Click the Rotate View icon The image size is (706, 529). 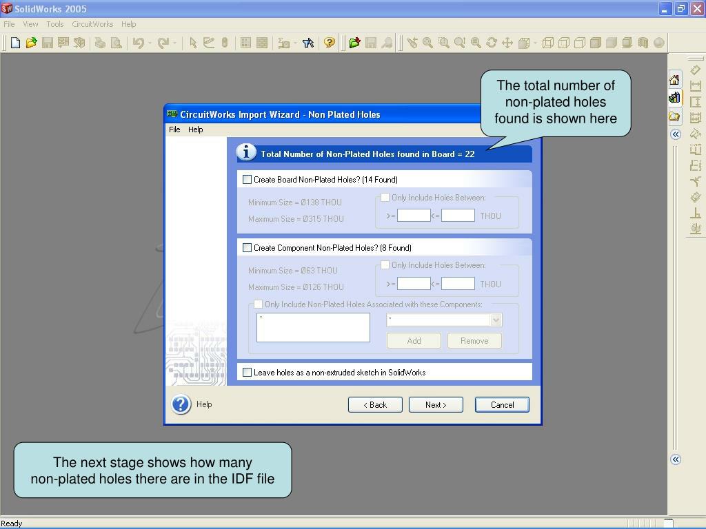point(492,43)
